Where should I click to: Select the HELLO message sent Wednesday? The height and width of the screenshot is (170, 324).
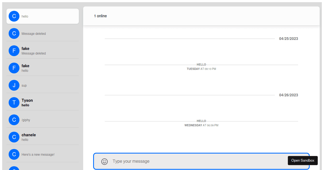(x=201, y=121)
